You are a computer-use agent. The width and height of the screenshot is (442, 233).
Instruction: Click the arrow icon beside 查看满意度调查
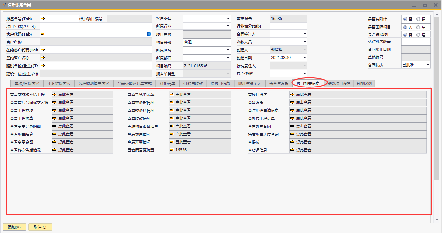click(172, 150)
